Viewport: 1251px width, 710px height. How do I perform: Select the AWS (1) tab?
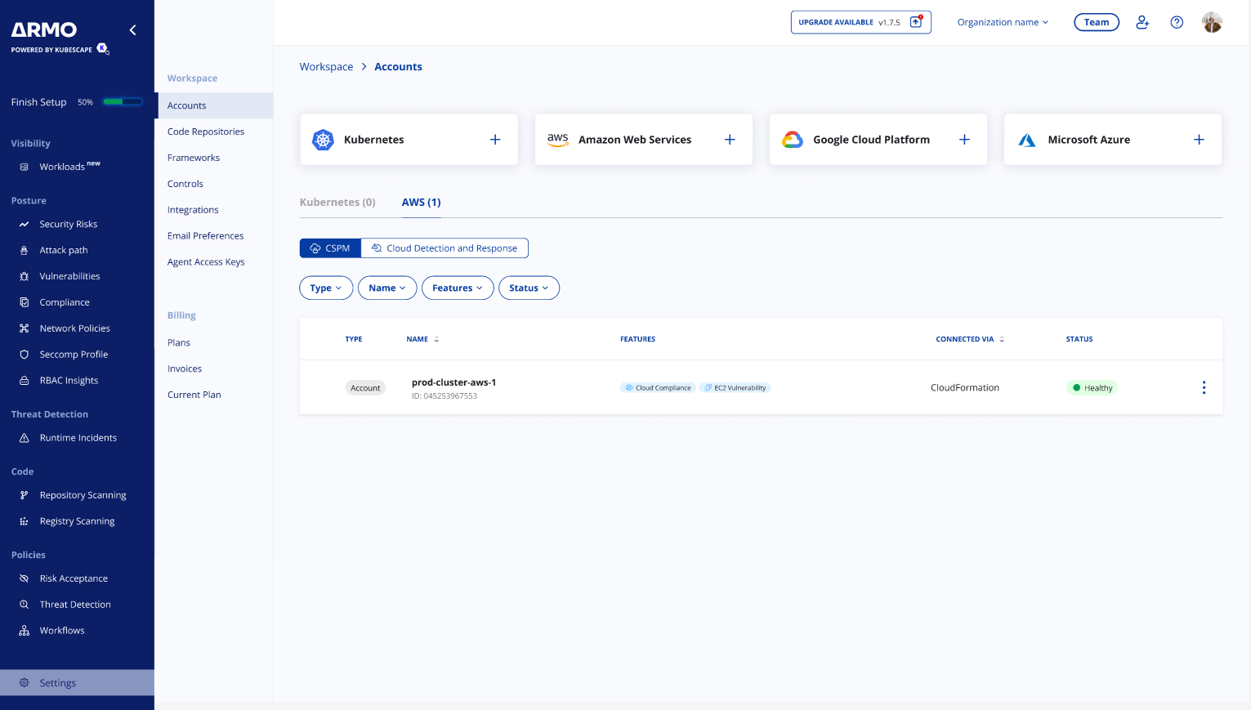tap(421, 203)
